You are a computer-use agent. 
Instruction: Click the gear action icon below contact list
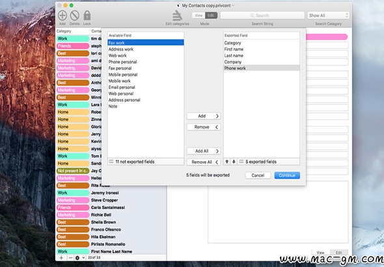pyautogui.click(x=77, y=258)
